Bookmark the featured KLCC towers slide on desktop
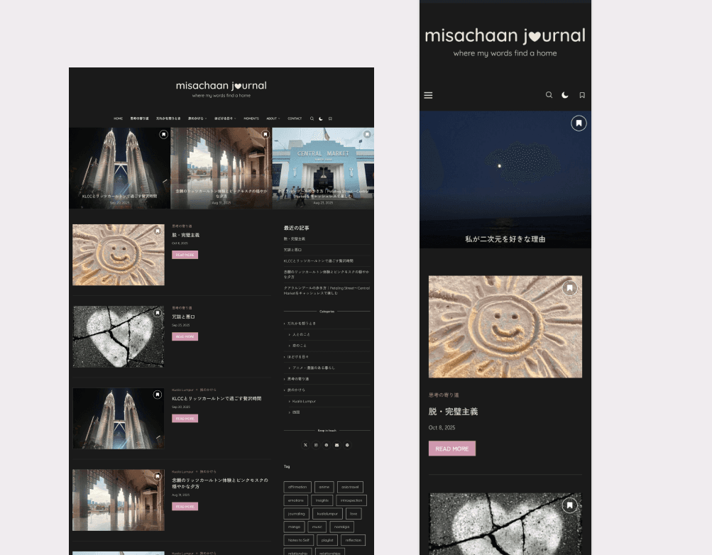 [x=163, y=134]
